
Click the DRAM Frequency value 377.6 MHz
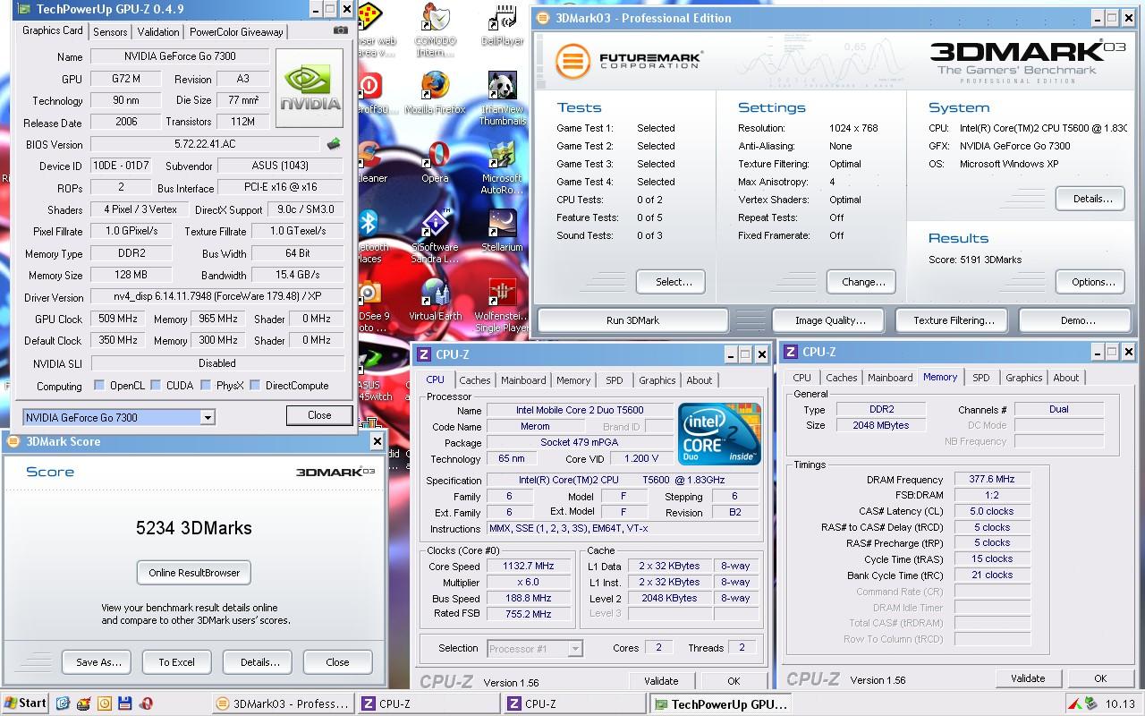click(x=992, y=480)
